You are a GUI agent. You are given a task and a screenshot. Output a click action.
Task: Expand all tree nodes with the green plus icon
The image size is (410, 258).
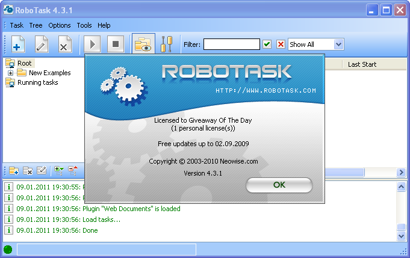click(59, 171)
